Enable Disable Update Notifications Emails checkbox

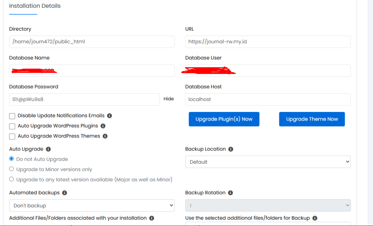pos(12,116)
